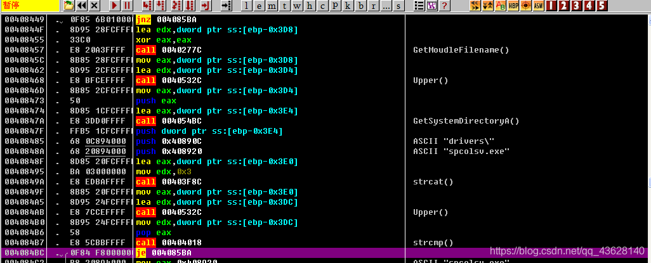Pause execution with red pause icon
651x263 pixels.
point(127,6)
